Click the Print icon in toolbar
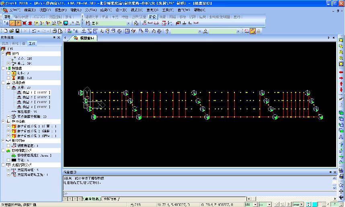 [x=55, y=31]
